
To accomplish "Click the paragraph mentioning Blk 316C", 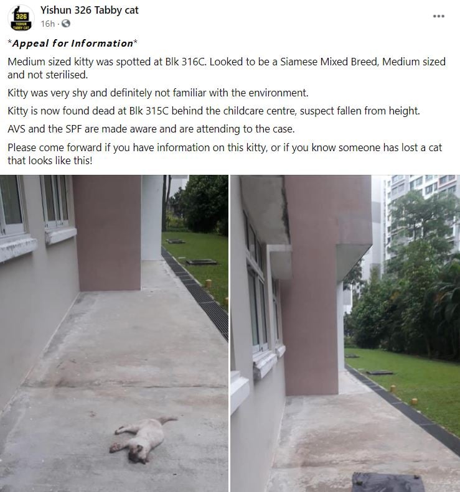I will coord(227,68).
